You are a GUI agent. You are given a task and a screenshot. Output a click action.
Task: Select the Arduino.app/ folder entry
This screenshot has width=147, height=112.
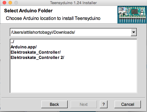click(23, 47)
